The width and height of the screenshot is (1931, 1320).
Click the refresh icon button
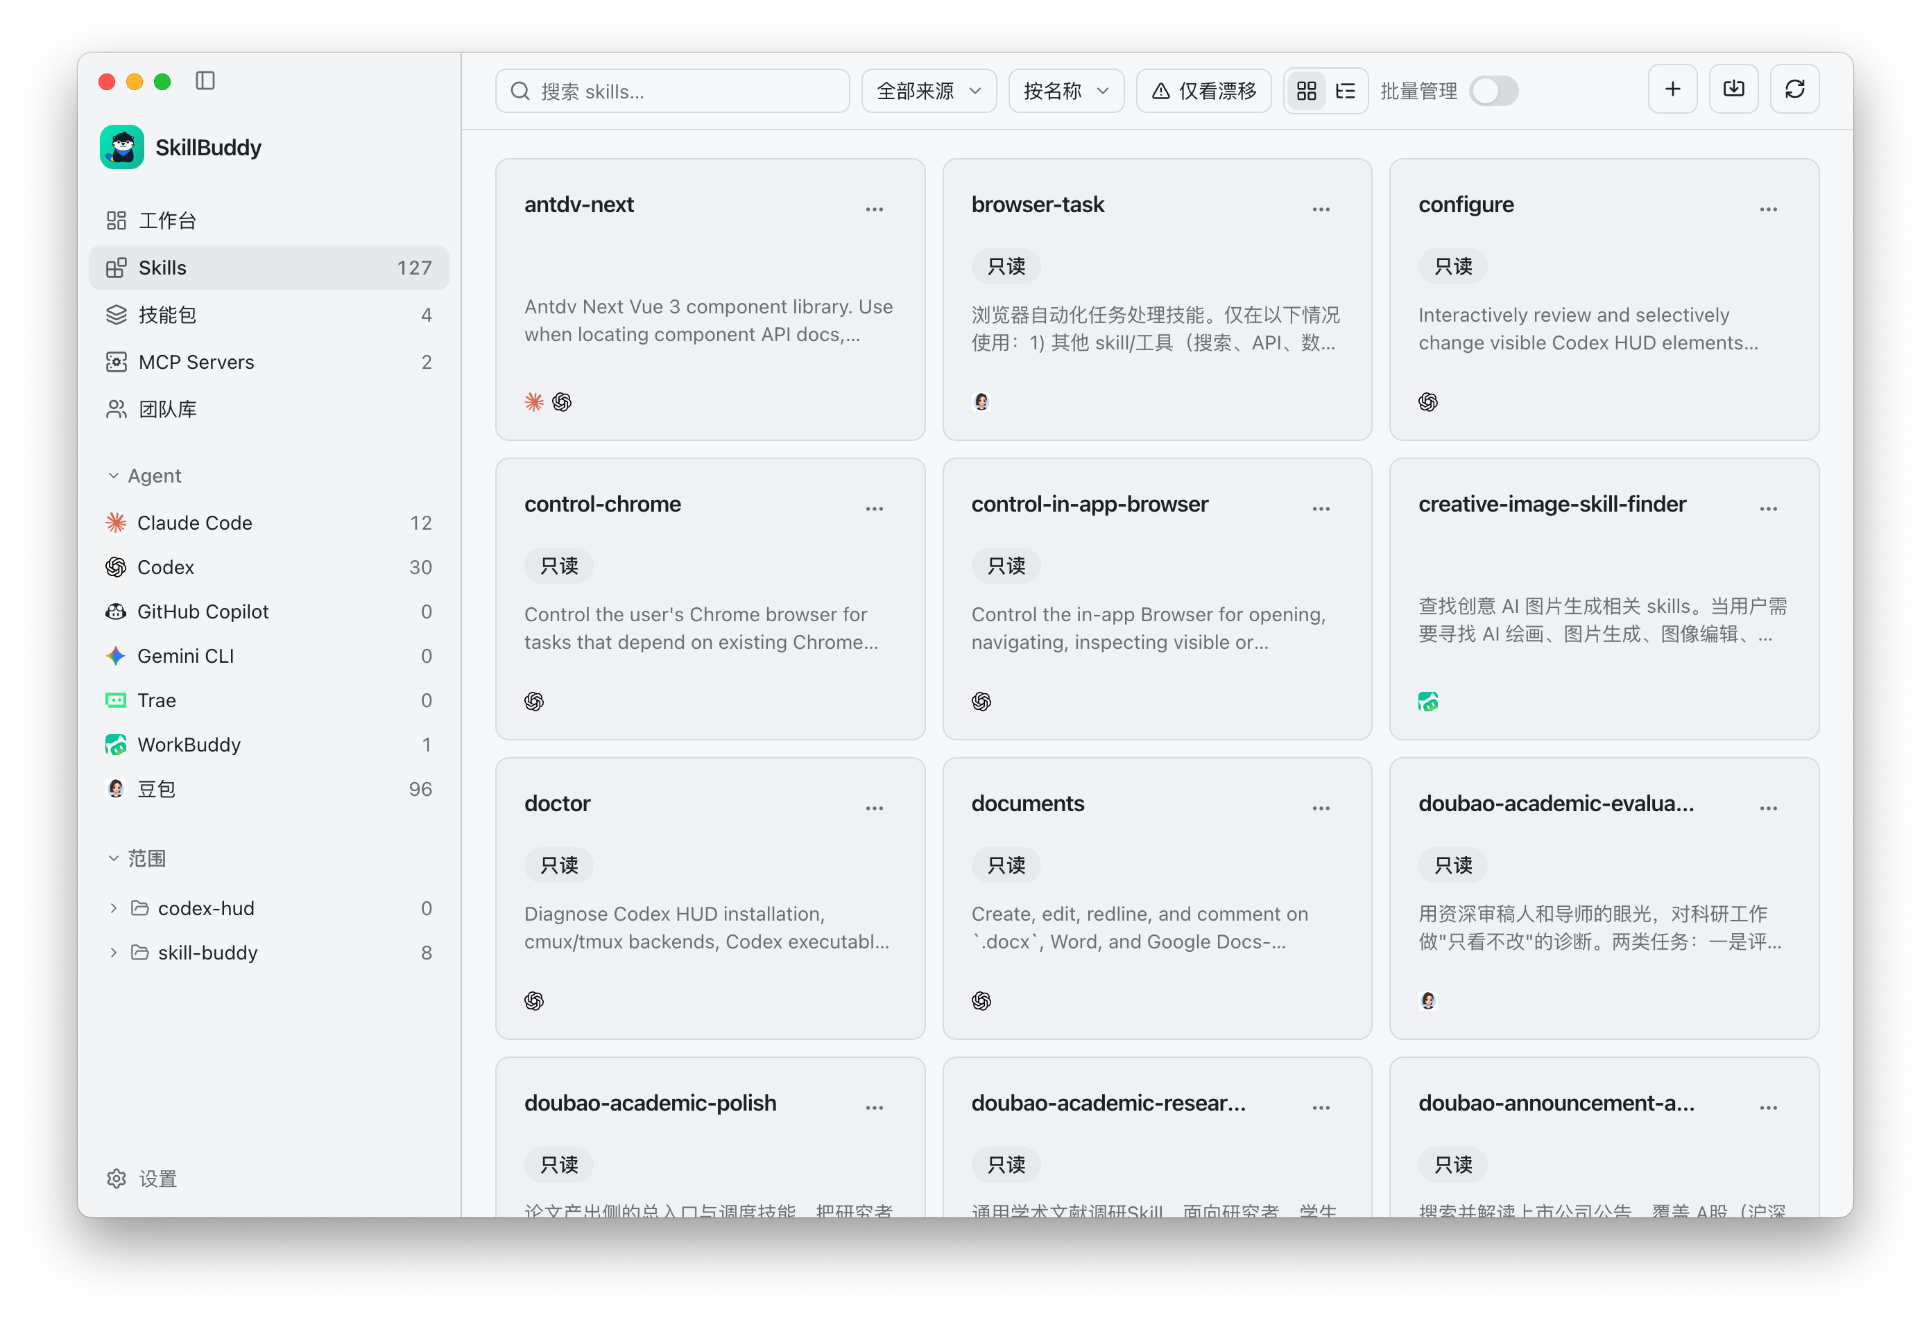point(1795,89)
